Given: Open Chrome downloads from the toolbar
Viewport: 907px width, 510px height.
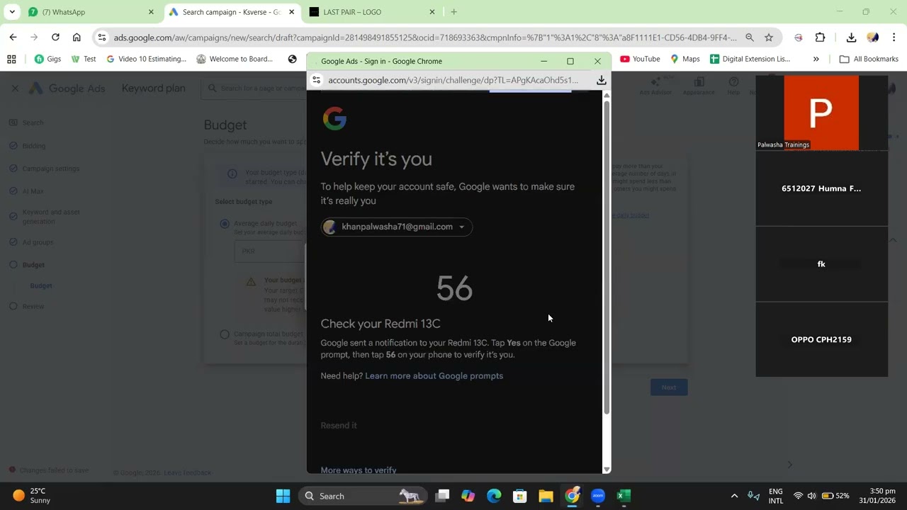Looking at the screenshot, I should (851, 38).
